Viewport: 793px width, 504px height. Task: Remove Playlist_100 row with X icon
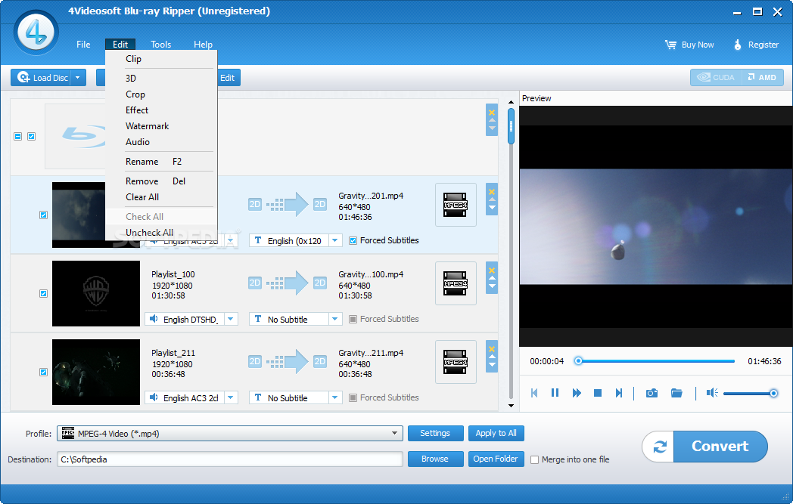point(492,271)
